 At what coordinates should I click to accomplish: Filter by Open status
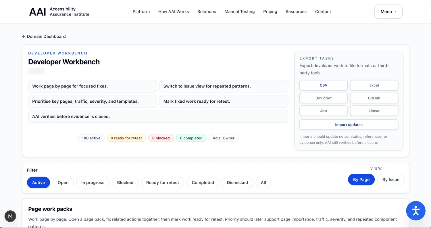(63, 183)
